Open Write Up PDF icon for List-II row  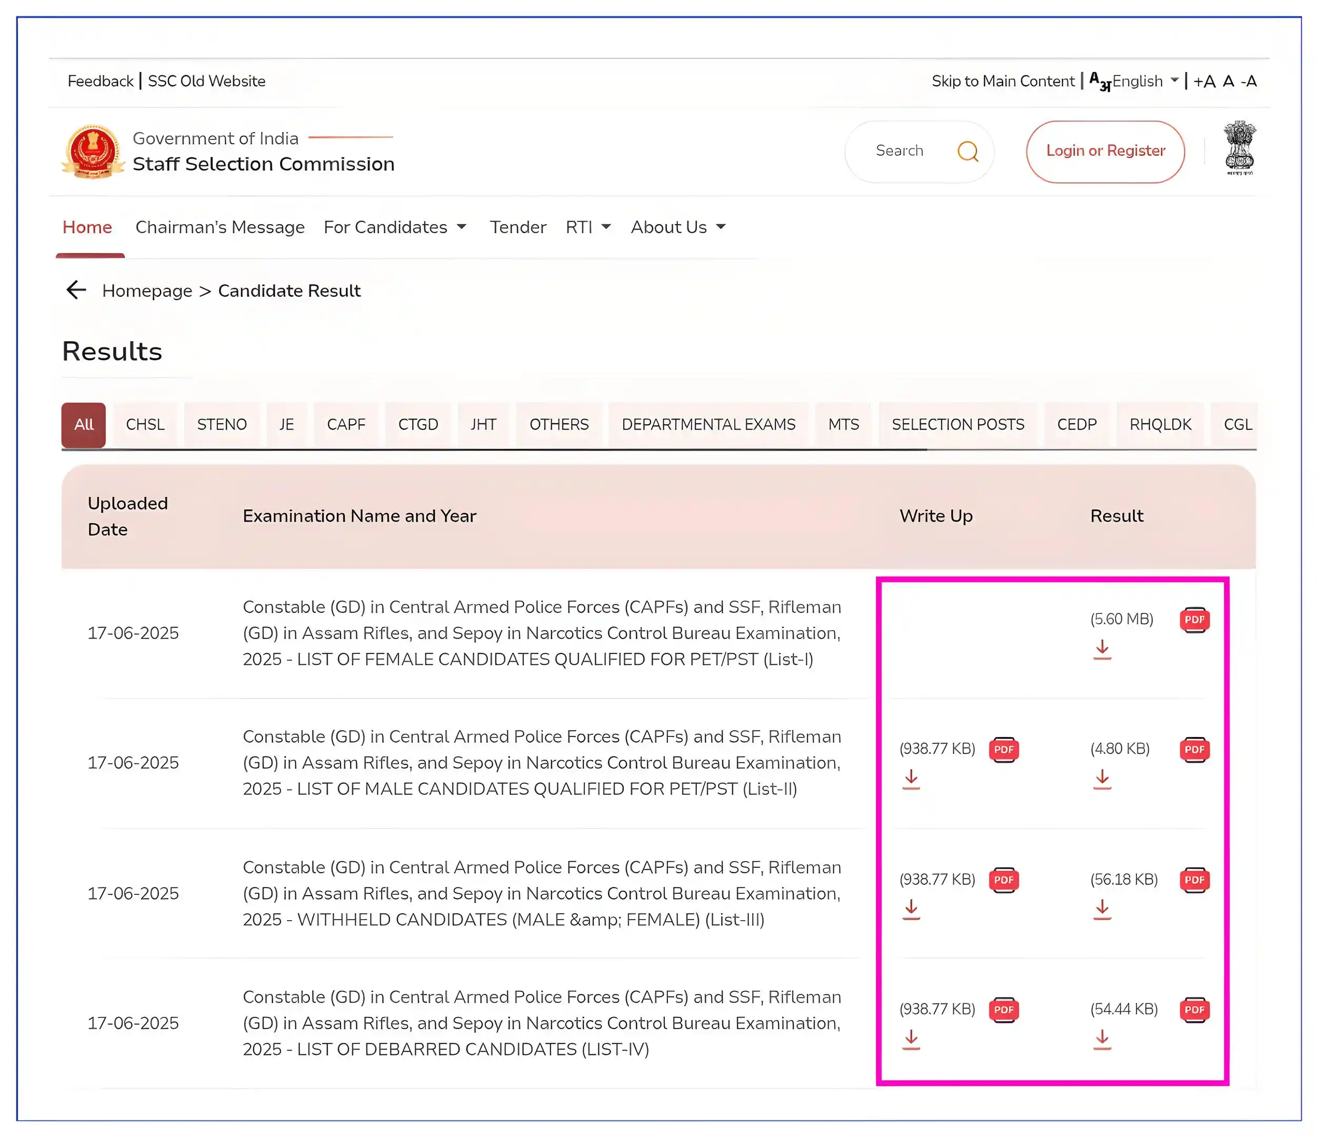coord(1003,750)
